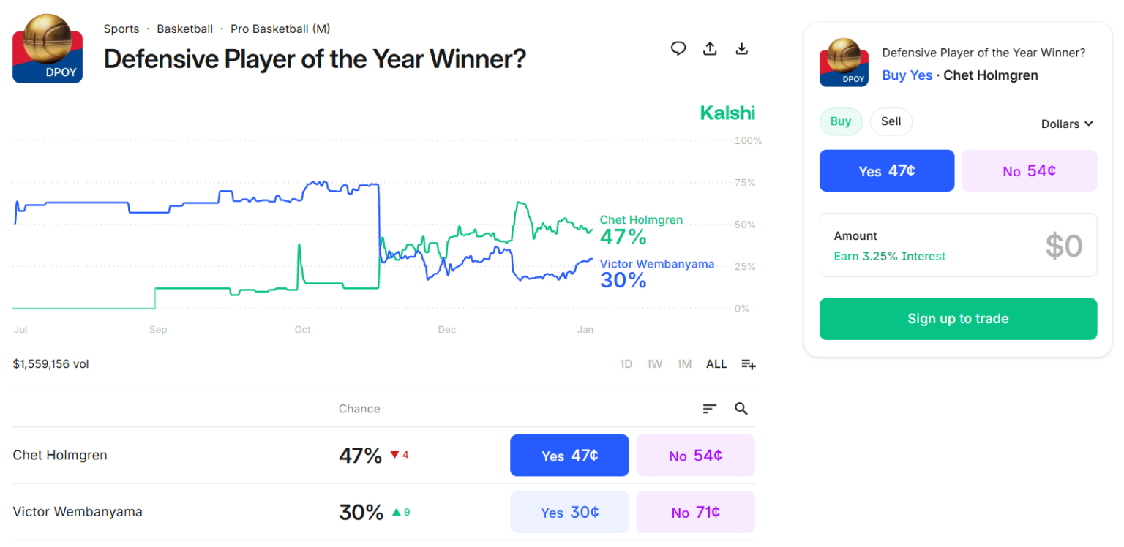
Task: Select the 1M chart range
Action: [684, 363]
